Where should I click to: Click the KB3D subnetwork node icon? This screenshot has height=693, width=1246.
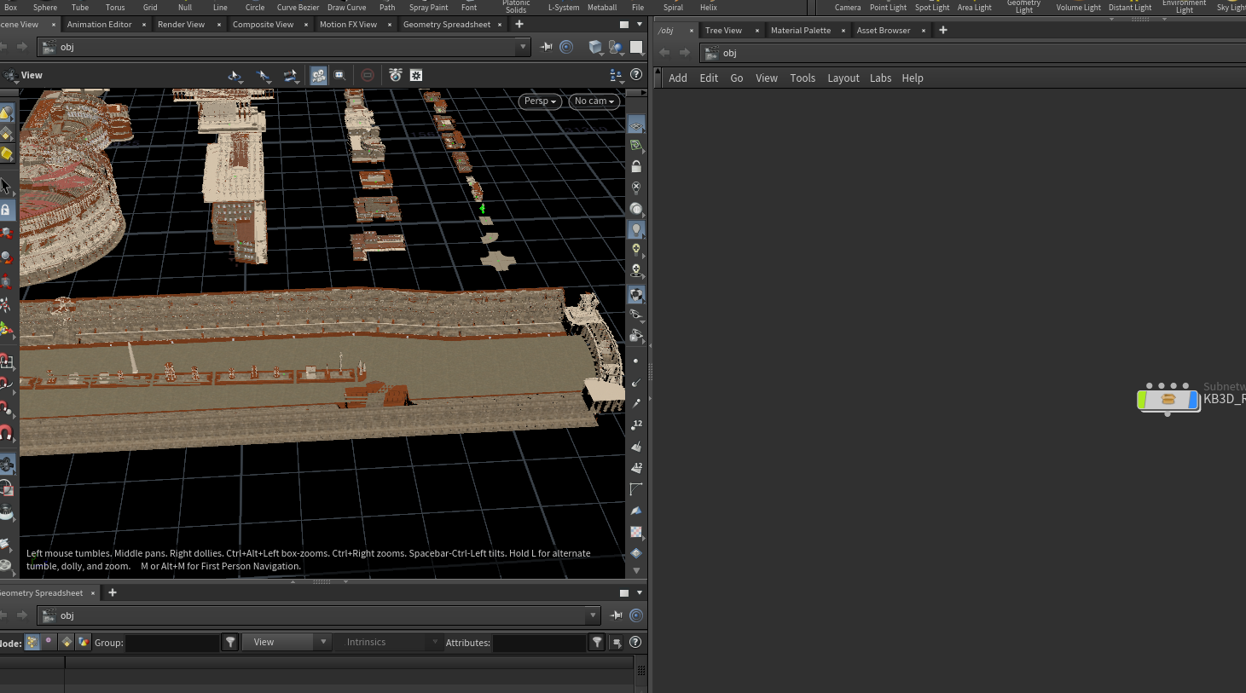(1168, 399)
